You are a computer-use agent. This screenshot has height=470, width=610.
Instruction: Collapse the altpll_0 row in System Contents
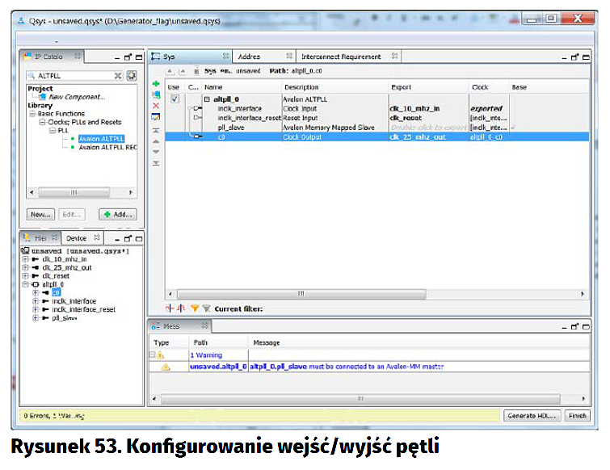pos(207,99)
